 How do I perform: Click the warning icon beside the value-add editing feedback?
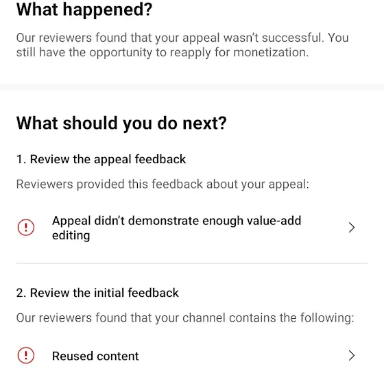pyautogui.click(x=26, y=228)
